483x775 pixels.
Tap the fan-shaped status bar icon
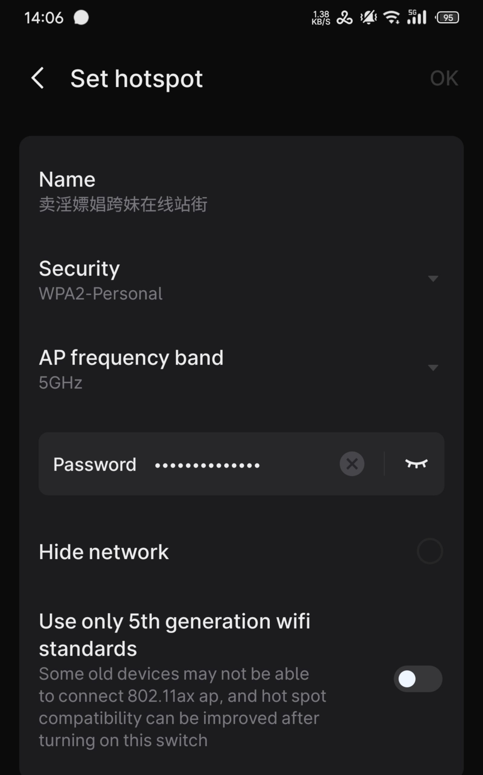tap(344, 18)
